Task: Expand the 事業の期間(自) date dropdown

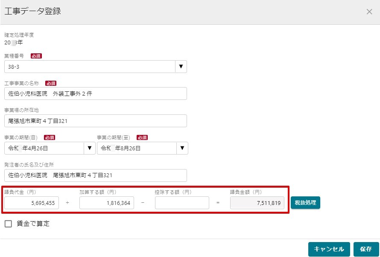Action: [89, 148]
